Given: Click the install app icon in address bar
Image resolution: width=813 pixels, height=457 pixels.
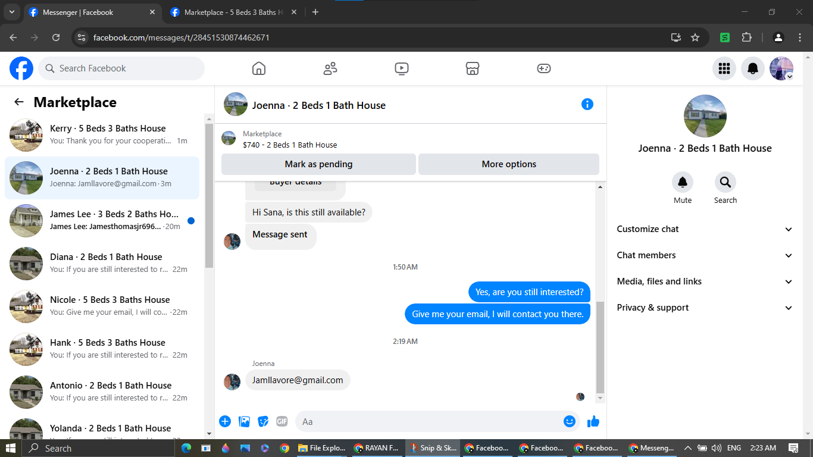Looking at the screenshot, I should pyautogui.click(x=676, y=37).
